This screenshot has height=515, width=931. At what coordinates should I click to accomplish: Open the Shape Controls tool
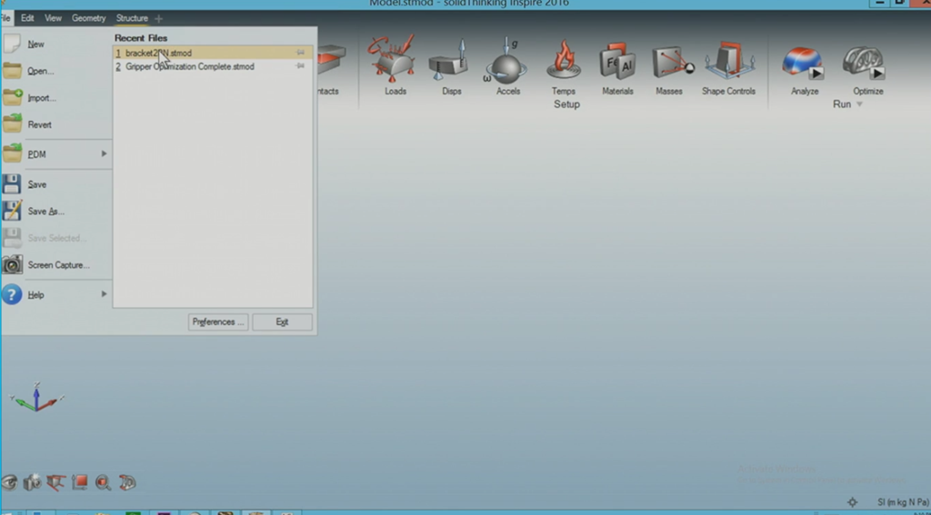pos(728,64)
